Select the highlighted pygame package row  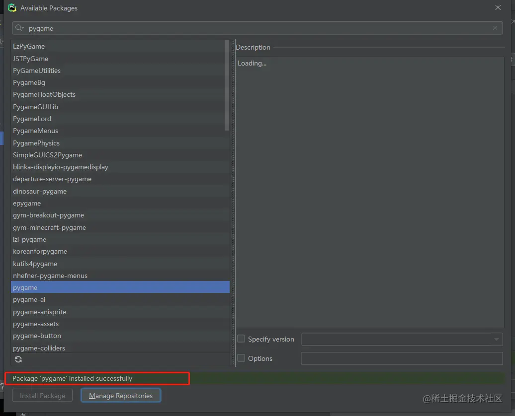coord(120,287)
